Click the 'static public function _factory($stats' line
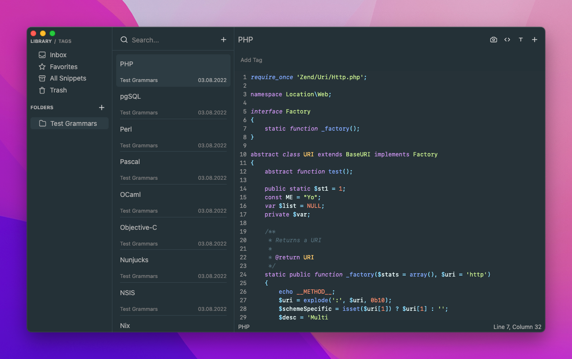The height and width of the screenshot is (359, 572). tap(378, 275)
